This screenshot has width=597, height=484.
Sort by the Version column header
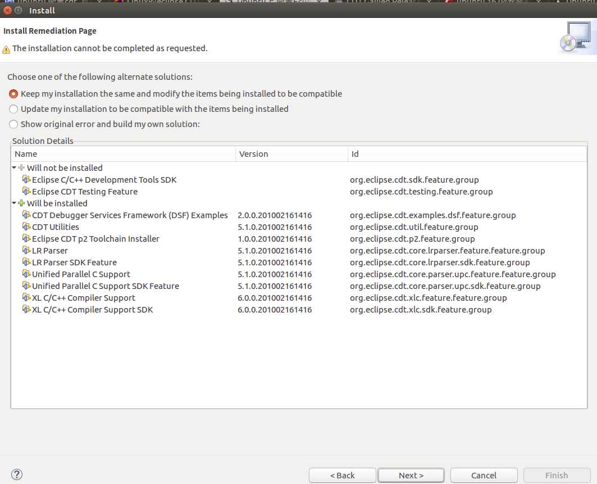pyautogui.click(x=291, y=154)
